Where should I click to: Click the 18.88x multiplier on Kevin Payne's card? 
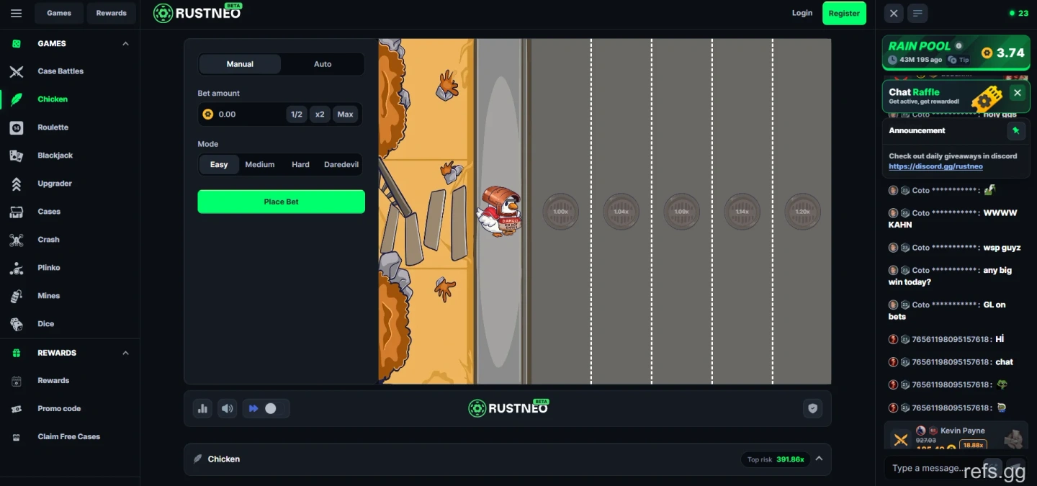973,445
